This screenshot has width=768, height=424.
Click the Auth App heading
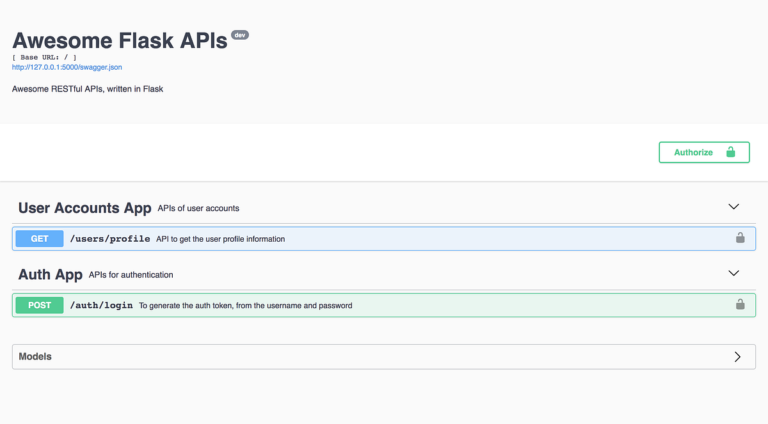(51, 274)
